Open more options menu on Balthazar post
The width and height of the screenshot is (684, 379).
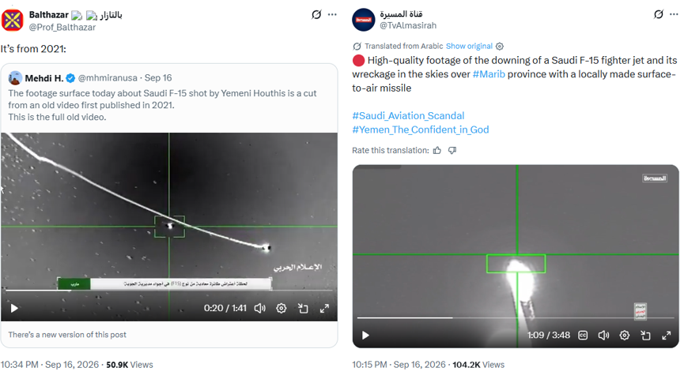(332, 14)
